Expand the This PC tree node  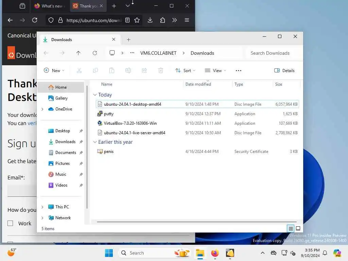pyautogui.click(x=42, y=207)
